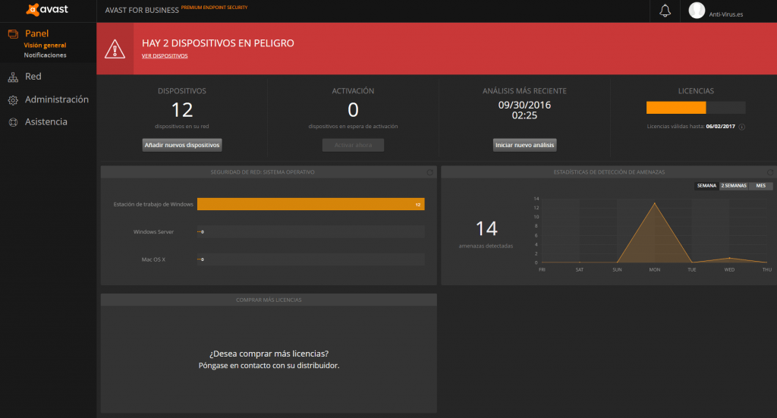777x418 pixels.
Task: Open the notifications bell
Action: click(x=665, y=11)
